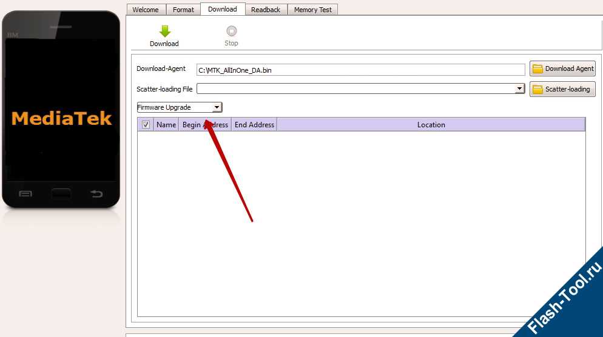Screen dimensions: 603x337
Task: Click the Download Agent browse button
Action: [563, 68]
